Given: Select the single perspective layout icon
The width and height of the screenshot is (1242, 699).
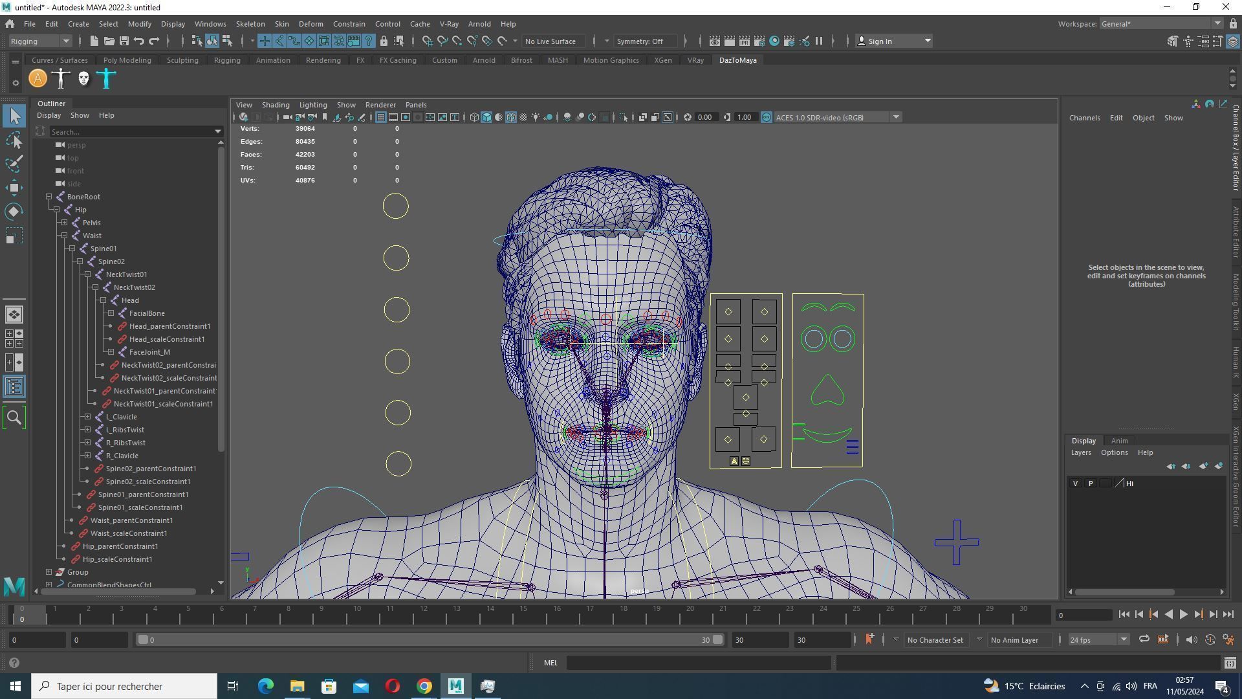Looking at the screenshot, I should click(x=14, y=315).
